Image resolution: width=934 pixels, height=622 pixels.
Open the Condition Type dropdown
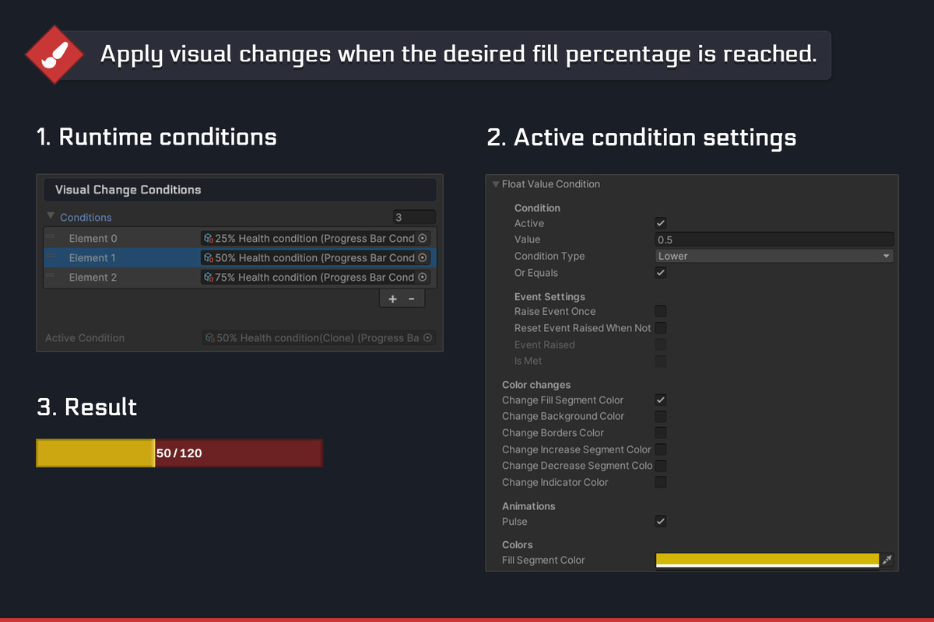(774, 256)
